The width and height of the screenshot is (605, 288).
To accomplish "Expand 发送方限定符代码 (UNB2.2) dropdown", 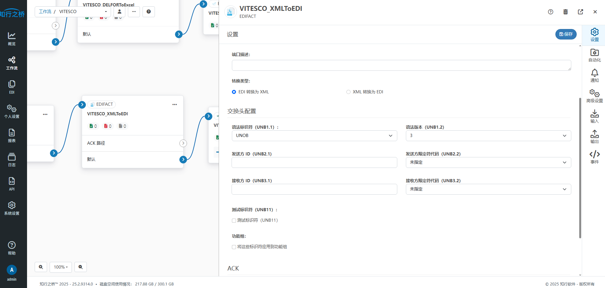I will click(488, 162).
